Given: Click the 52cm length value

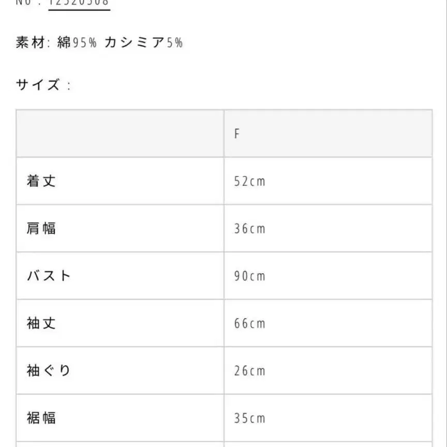Looking at the screenshot, I should (x=249, y=182).
